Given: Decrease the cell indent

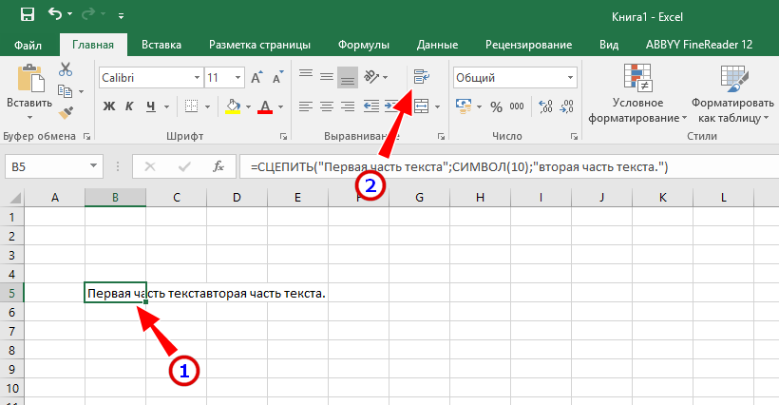Looking at the screenshot, I should click(x=371, y=106).
